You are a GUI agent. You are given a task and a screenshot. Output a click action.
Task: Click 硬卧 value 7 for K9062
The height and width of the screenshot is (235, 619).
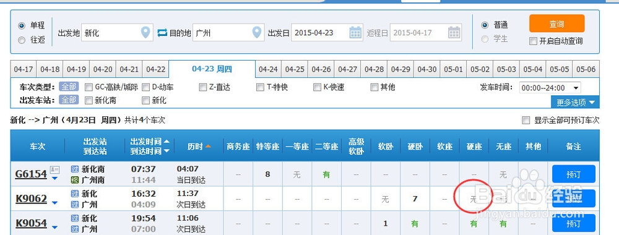(x=415, y=199)
